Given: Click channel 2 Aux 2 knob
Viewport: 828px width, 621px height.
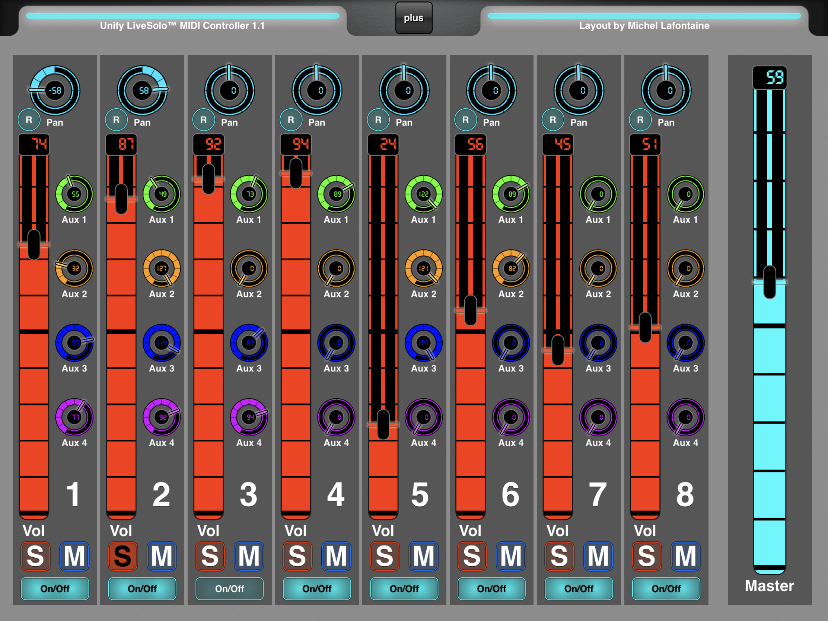Looking at the screenshot, I should point(162,268).
